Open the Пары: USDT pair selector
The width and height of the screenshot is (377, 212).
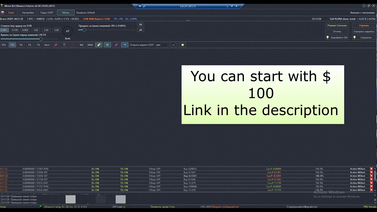tap(47, 13)
